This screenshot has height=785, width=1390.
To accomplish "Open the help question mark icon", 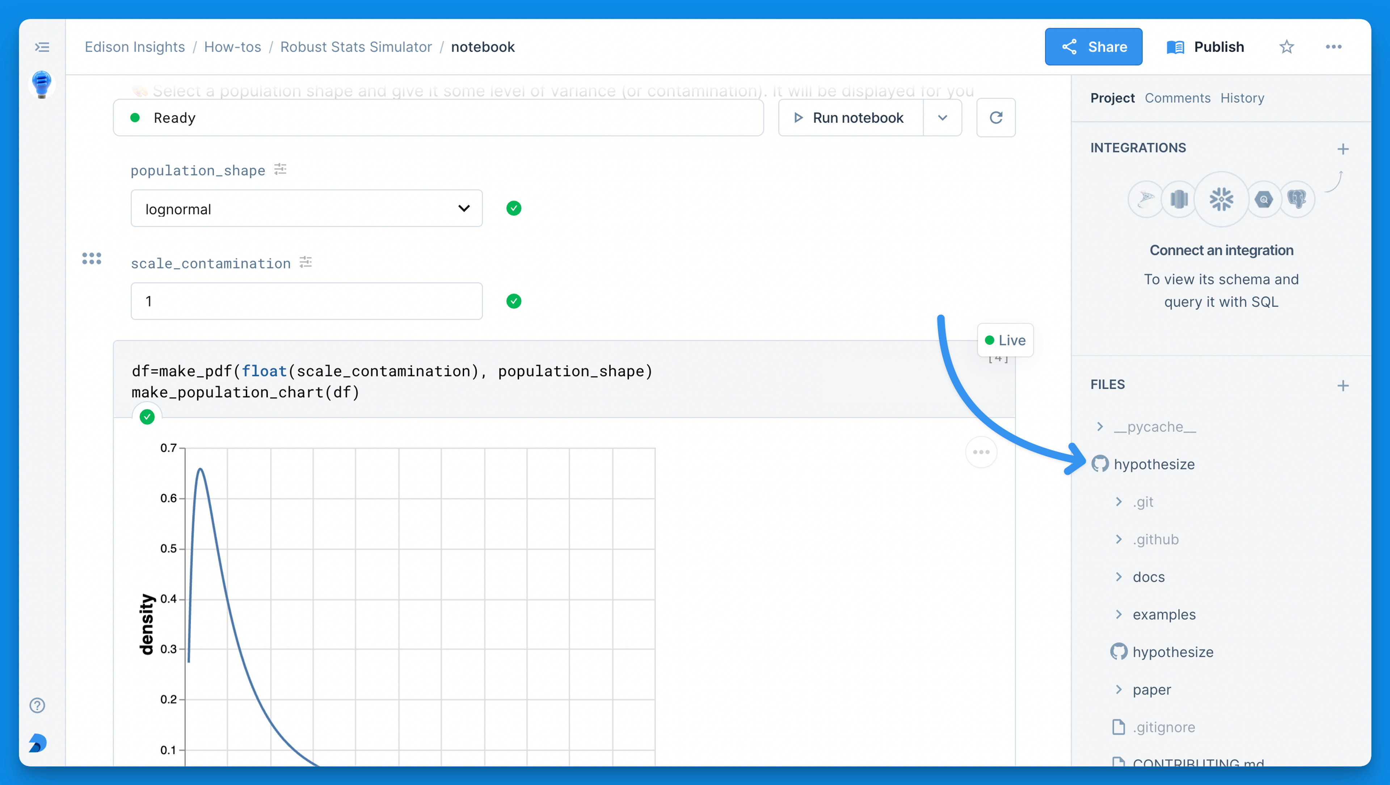I will point(37,705).
